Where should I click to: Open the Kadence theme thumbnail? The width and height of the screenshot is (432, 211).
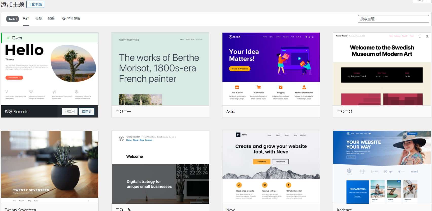click(x=382, y=167)
